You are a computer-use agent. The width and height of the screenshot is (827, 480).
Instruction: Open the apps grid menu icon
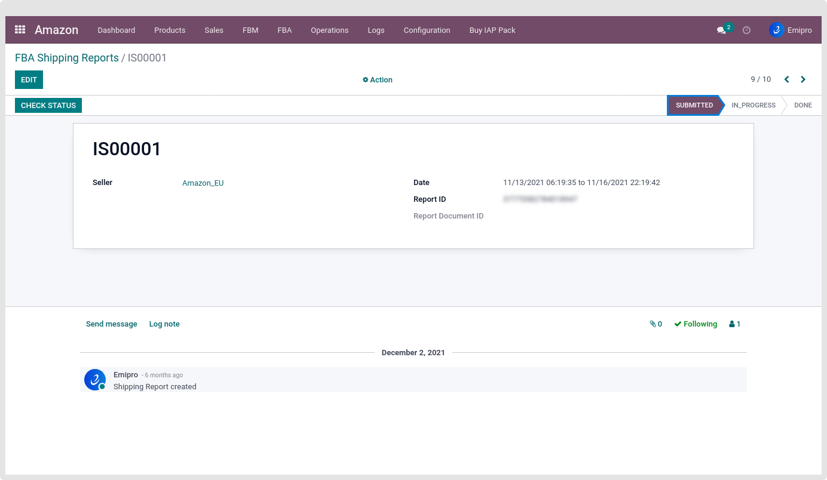(20, 30)
